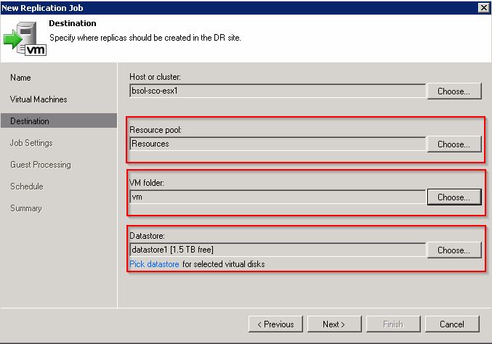The image size is (492, 344).
Task: Choose a host or cluster
Action: click(x=453, y=91)
